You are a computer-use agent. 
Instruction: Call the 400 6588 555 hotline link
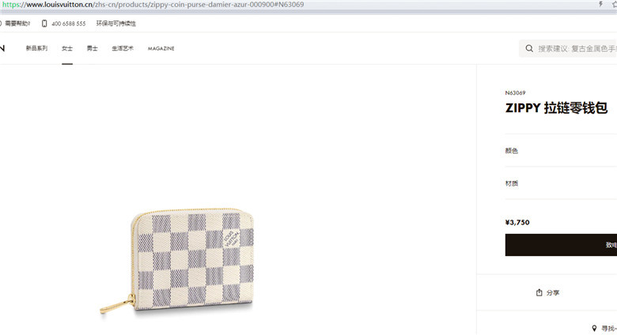click(69, 24)
